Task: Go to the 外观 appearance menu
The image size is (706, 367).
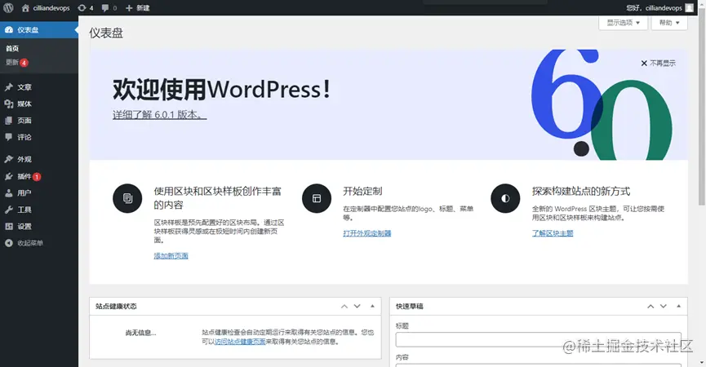Action: click(24, 159)
